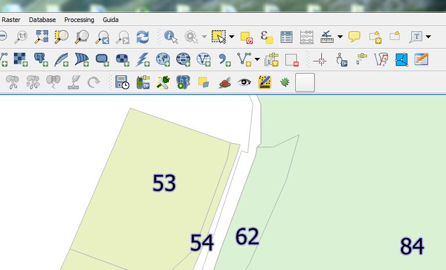Open the Guida menu
The height and width of the screenshot is (270, 446).
click(x=110, y=20)
